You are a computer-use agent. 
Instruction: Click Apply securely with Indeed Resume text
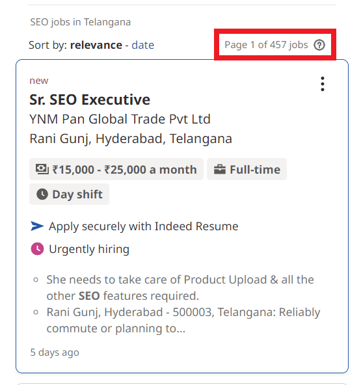click(143, 226)
